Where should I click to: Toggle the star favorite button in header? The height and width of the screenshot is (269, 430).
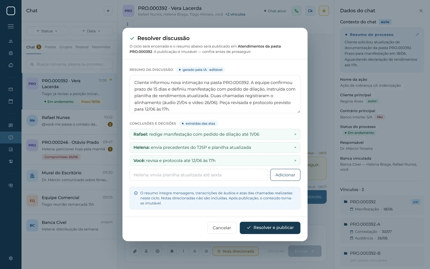click(x=324, y=11)
